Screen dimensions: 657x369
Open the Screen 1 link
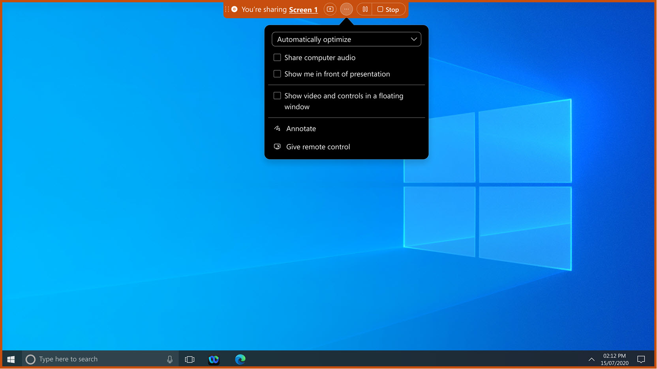[x=303, y=9]
